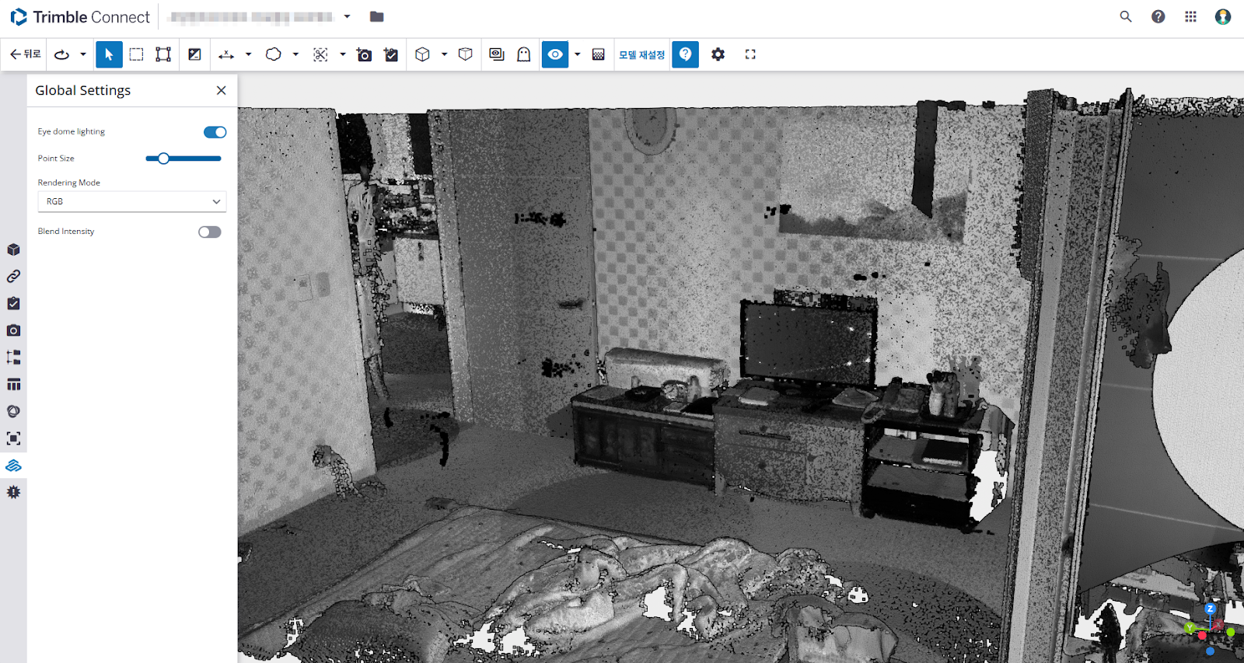The width and height of the screenshot is (1244, 663).
Task: Click the 뒤로 back button
Action: pyautogui.click(x=25, y=54)
